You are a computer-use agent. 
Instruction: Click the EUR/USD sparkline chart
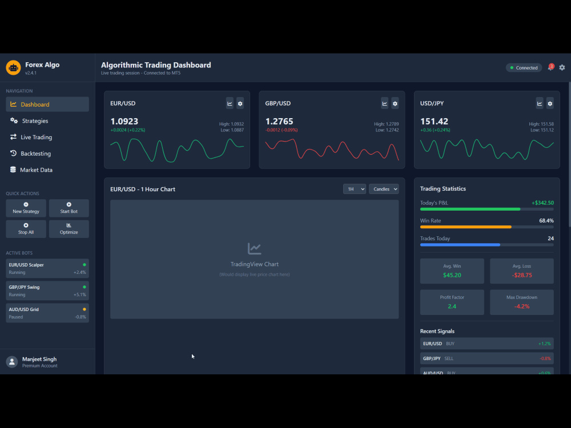pyautogui.click(x=177, y=150)
